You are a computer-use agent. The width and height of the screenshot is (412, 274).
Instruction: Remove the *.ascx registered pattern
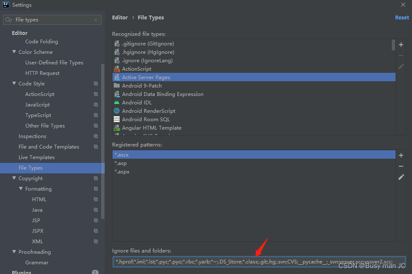coord(401,166)
